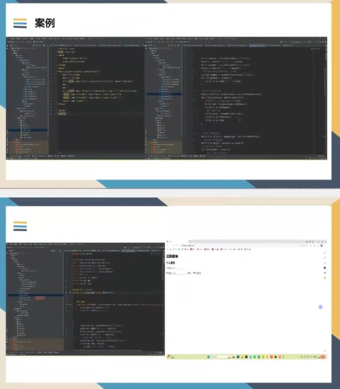Click the orange icon in browser right sidebar

point(325,277)
